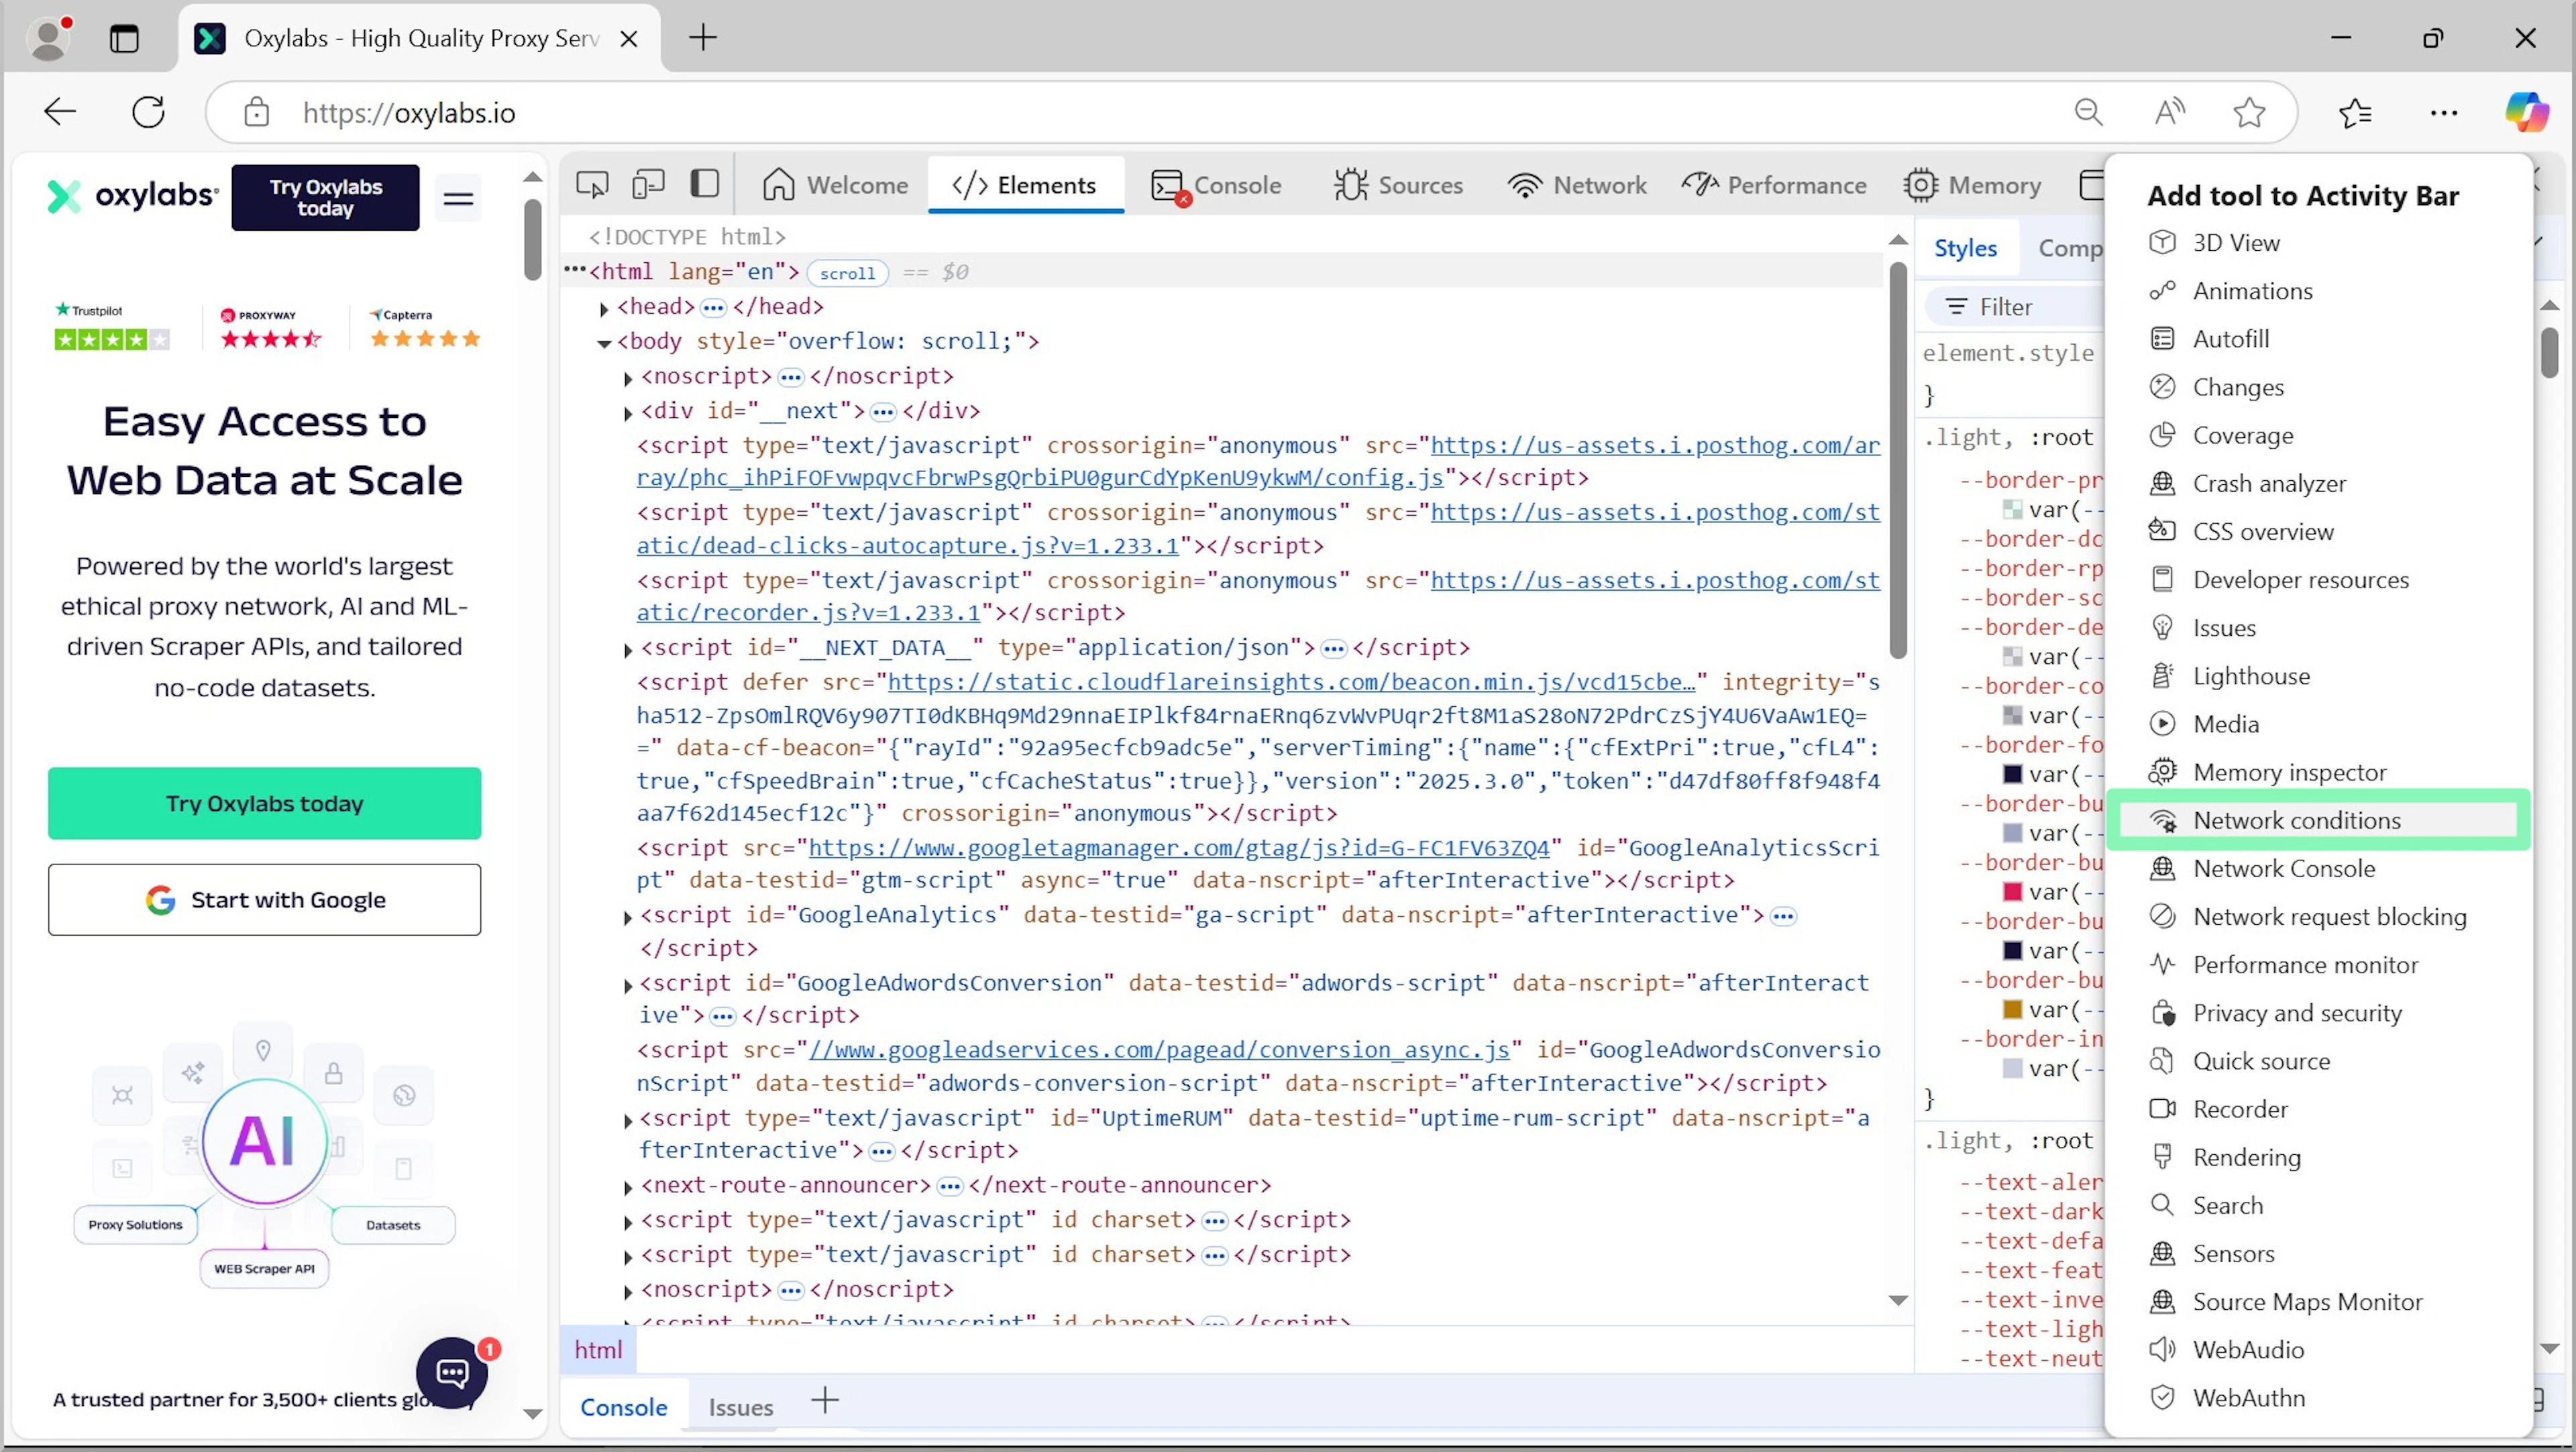Add Lighthouse tool to Activity Bar
Screen dimensions: 2576x1452
2251,676
